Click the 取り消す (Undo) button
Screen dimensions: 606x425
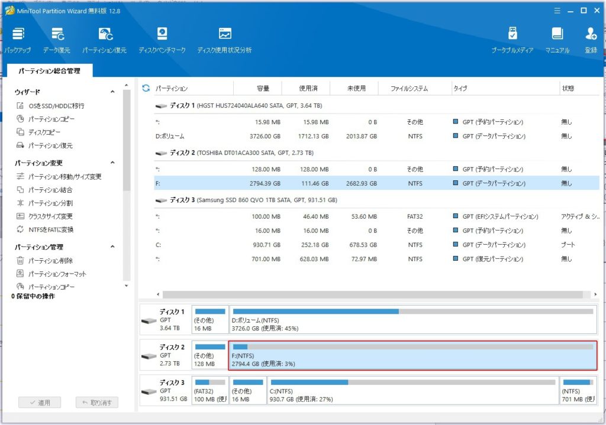coord(97,403)
